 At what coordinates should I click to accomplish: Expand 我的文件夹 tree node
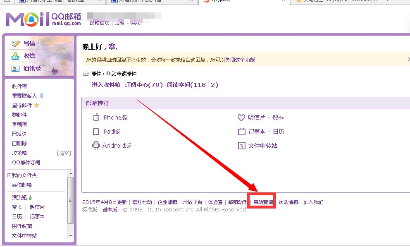tap(9, 175)
